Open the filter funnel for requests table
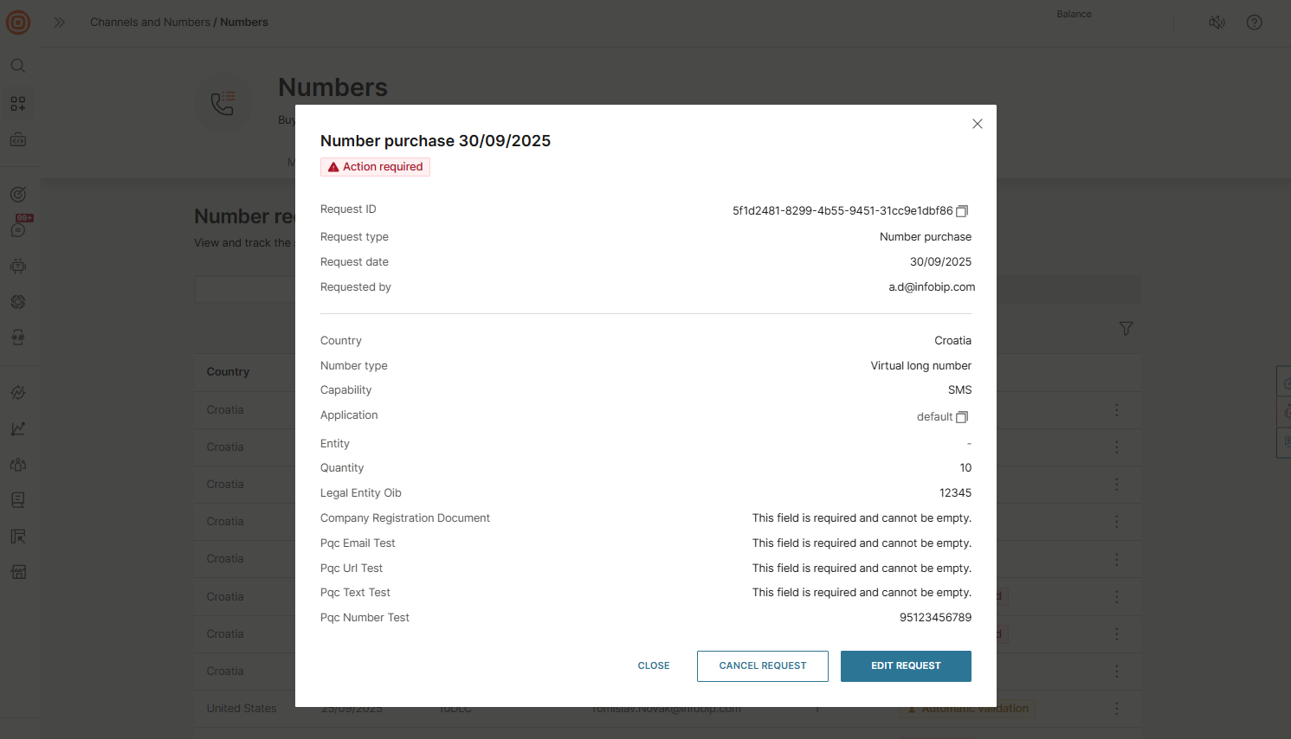The image size is (1291, 739). pos(1126,328)
